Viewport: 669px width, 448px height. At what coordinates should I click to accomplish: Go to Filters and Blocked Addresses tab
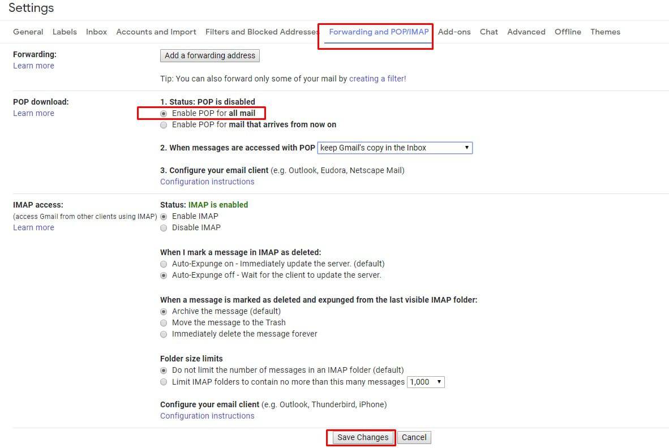point(261,32)
